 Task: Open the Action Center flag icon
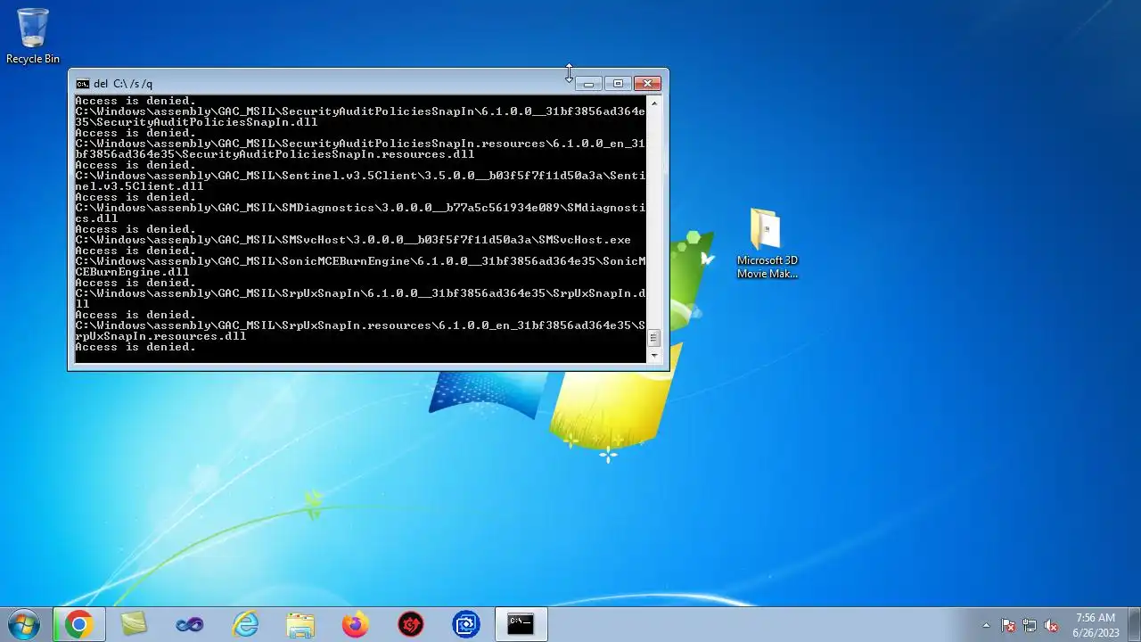(x=1008, y=625)
